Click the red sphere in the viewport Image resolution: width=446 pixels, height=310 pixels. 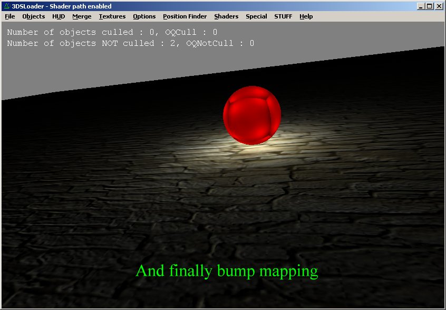(252, 115)
